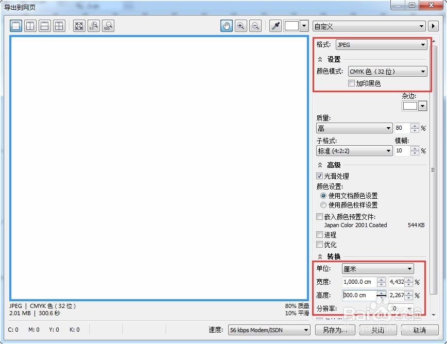
Task: Collapse the 设置 section
Action: [320, 59]
